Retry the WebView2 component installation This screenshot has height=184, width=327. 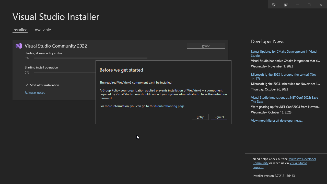point(200,117)
